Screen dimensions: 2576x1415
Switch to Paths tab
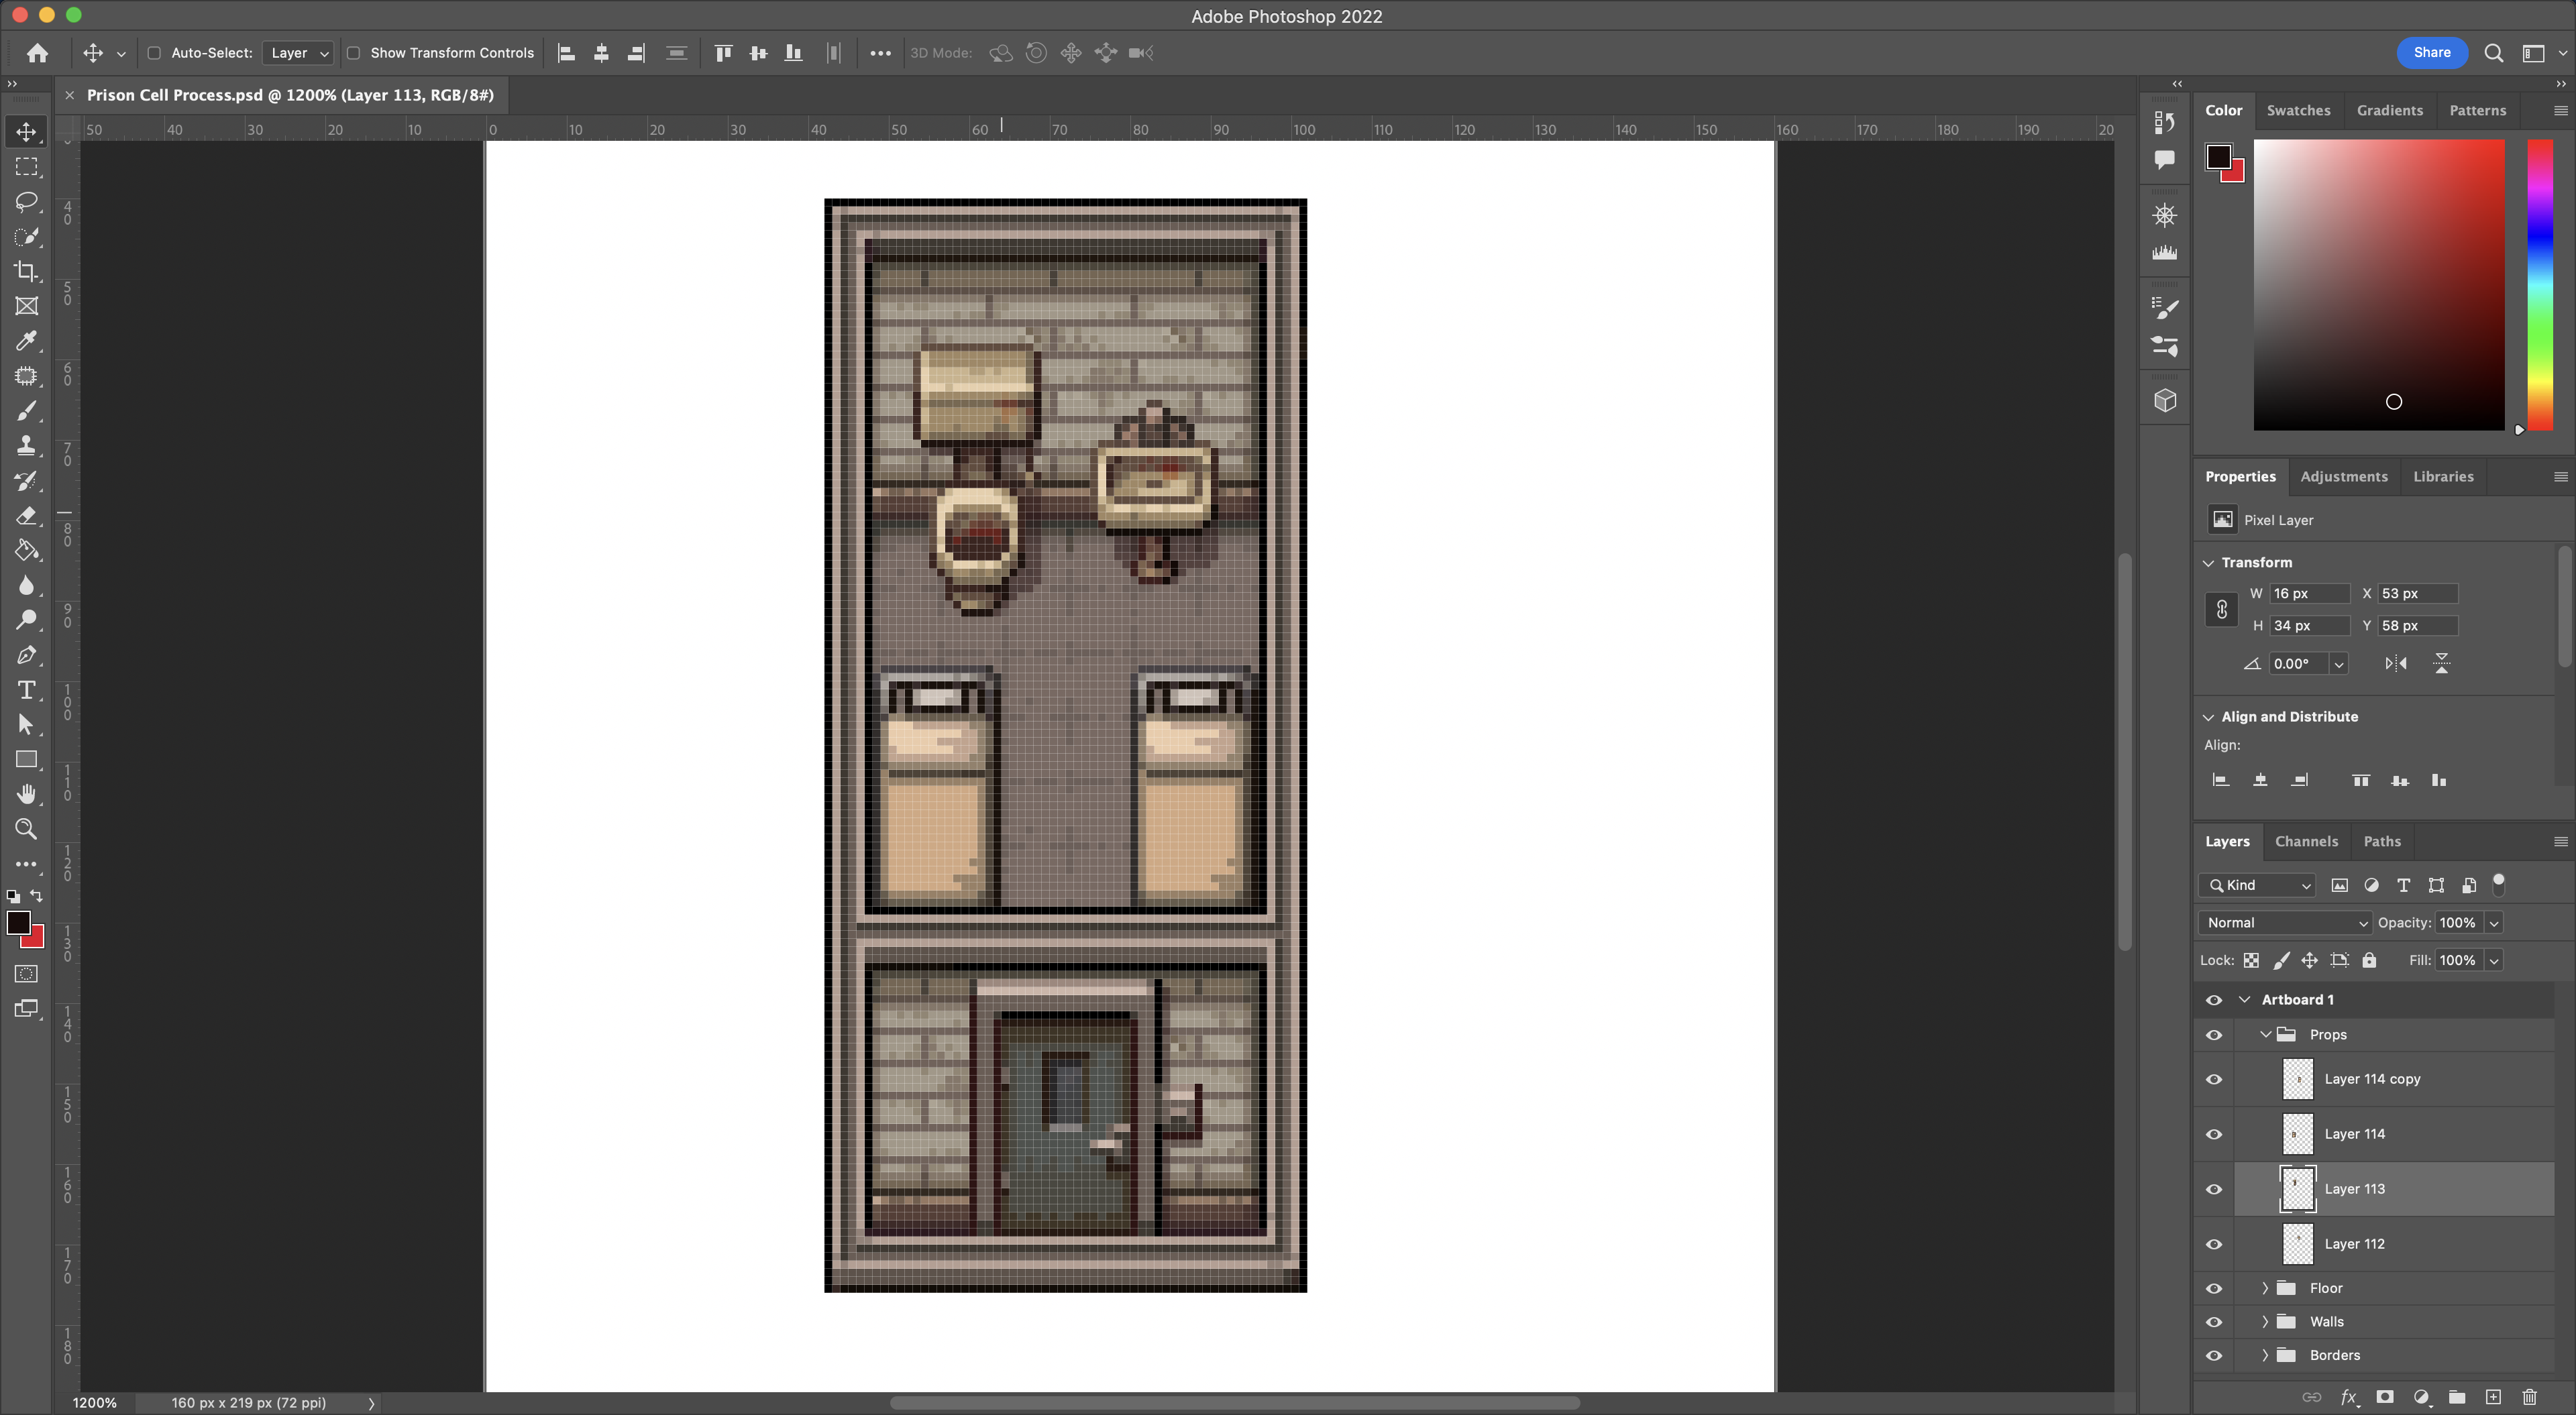tap(2381, 842)
